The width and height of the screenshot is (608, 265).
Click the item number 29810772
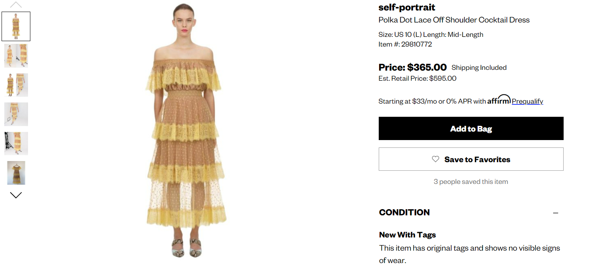[x=416, y=44]
